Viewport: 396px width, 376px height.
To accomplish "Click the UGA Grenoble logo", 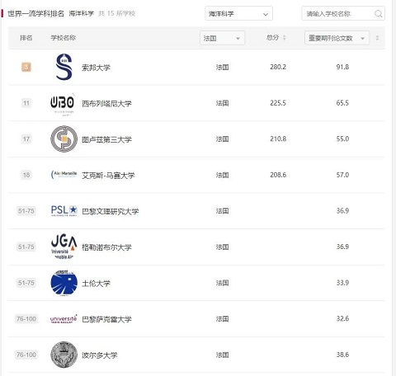I will (x=64, y=247).
